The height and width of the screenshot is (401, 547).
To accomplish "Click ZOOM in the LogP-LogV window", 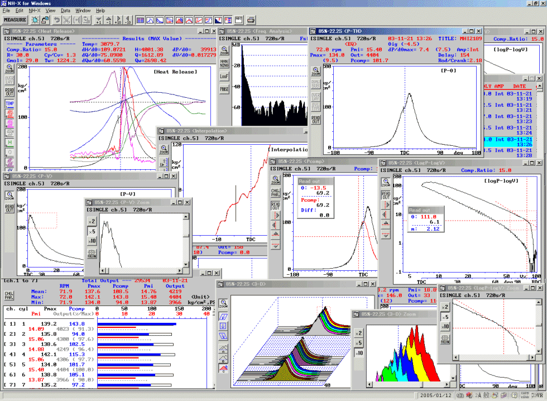I will pos(386,183).
